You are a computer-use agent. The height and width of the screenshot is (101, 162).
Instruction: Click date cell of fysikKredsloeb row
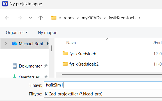[x=158, y=54]
